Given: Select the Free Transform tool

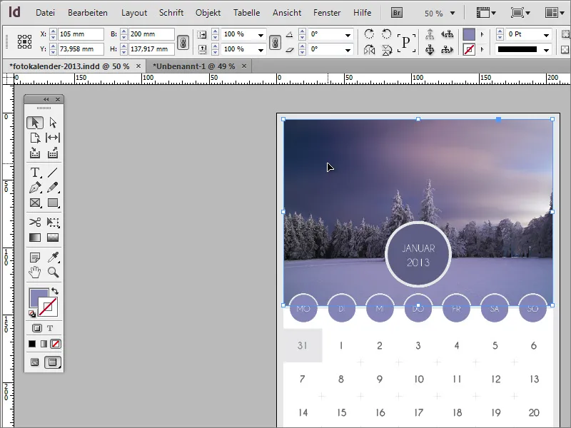Looking at the screenshot, I should click(53, 222).
